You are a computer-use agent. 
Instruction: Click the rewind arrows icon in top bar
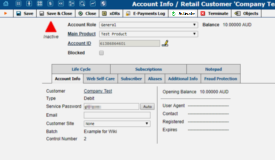click(60, 4)
